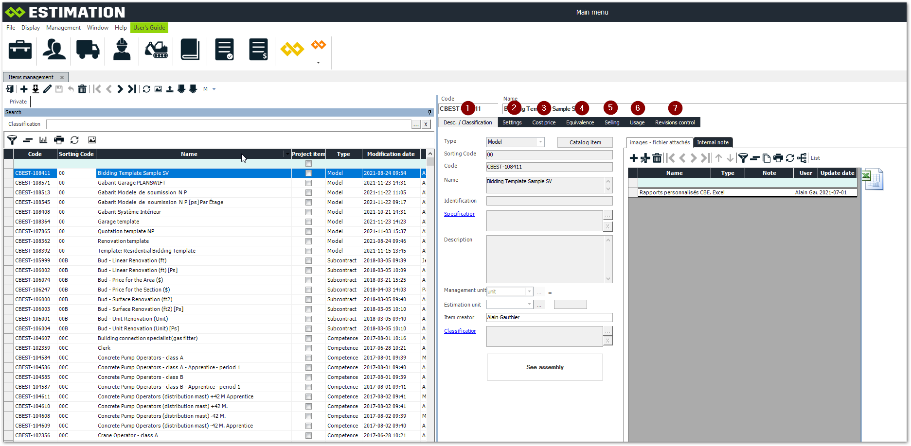Open the Management menu

point(63,28)
